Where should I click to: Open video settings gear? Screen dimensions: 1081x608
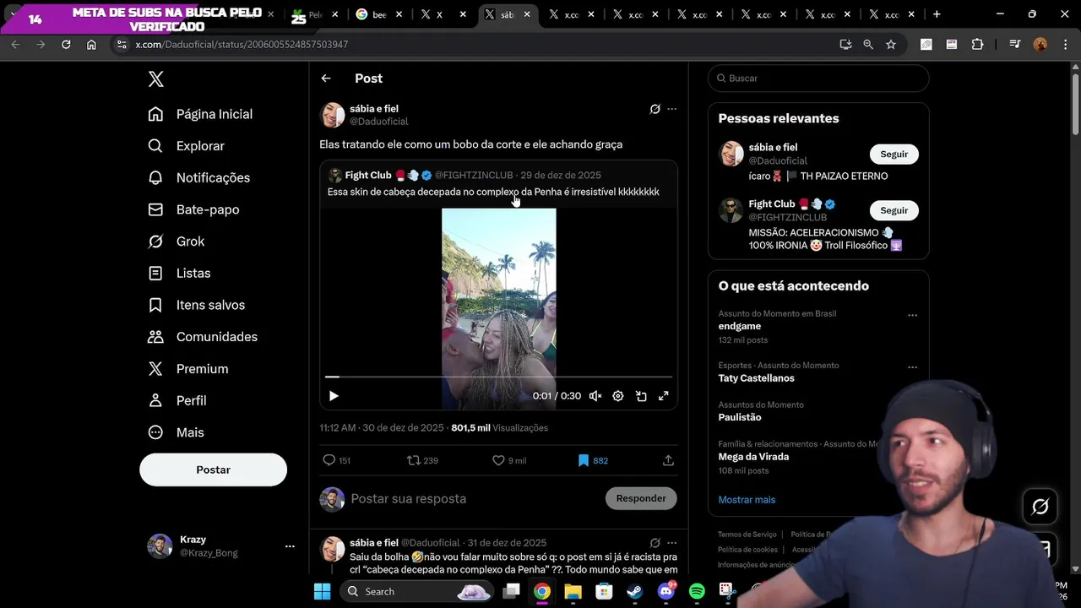[618, 396]
